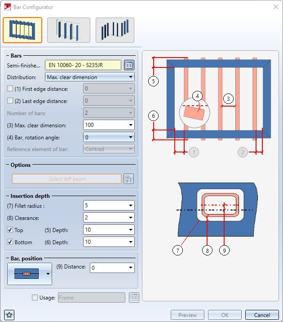Uncheck the Bottom insertion checkbox
Image resolution: width=283 pixels, height=322 pixels.
pyautogui.click(x=10, y=241)
